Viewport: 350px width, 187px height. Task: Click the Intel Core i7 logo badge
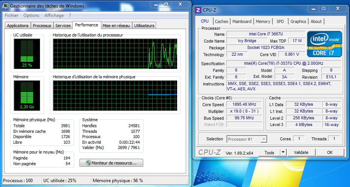point(324,44)
